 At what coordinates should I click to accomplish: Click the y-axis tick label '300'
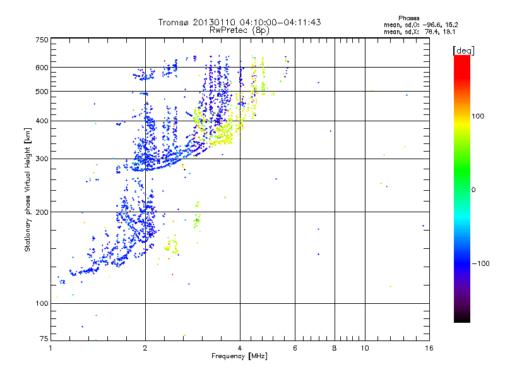click(x=42, y=159)
